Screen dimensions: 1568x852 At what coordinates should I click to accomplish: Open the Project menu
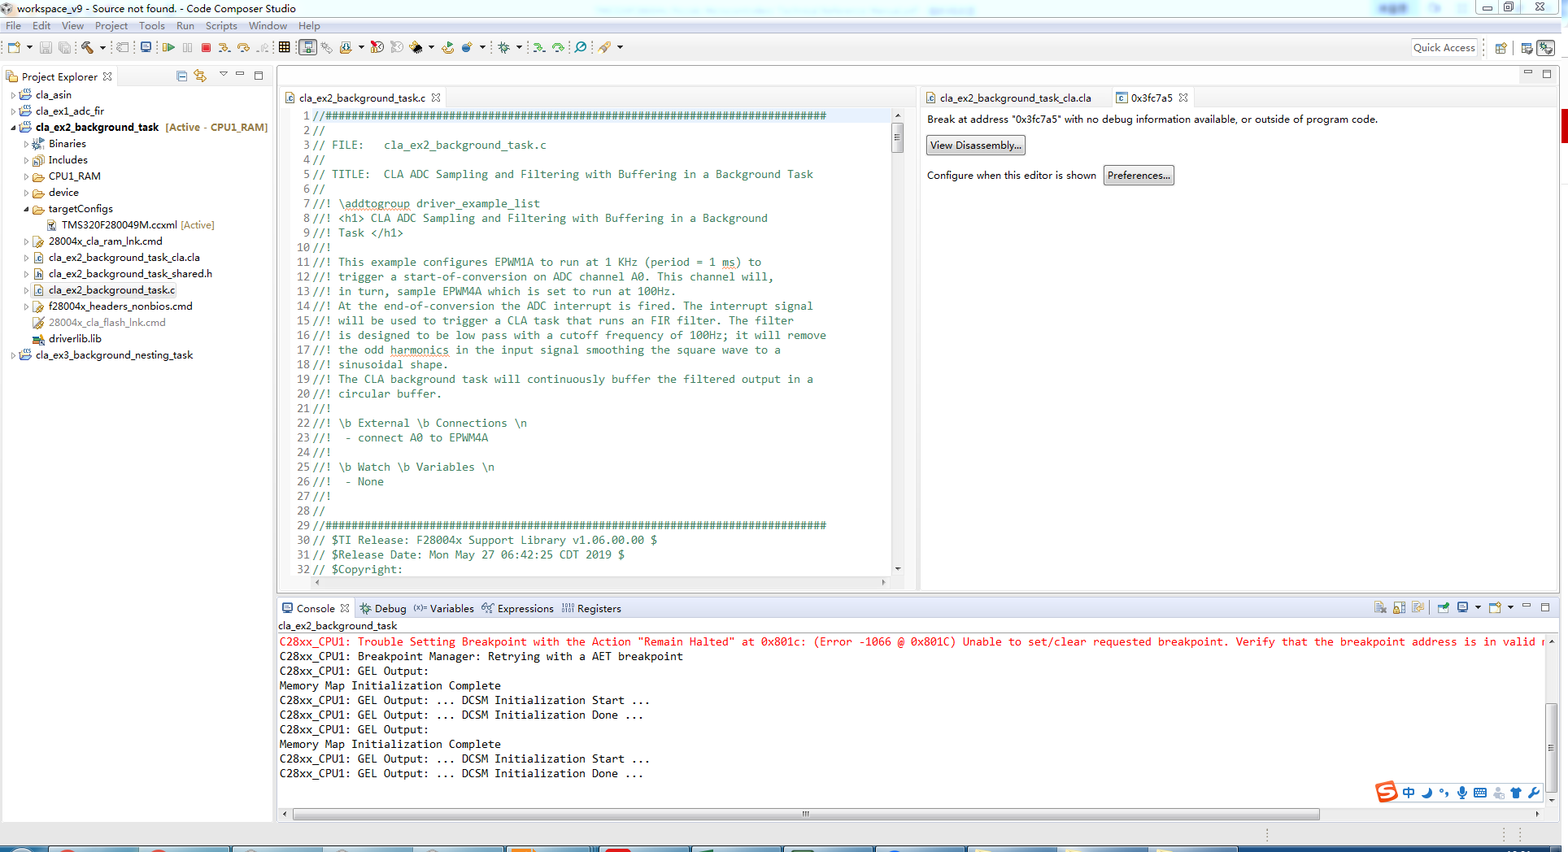pyautogui.click(x=111, y=26)
